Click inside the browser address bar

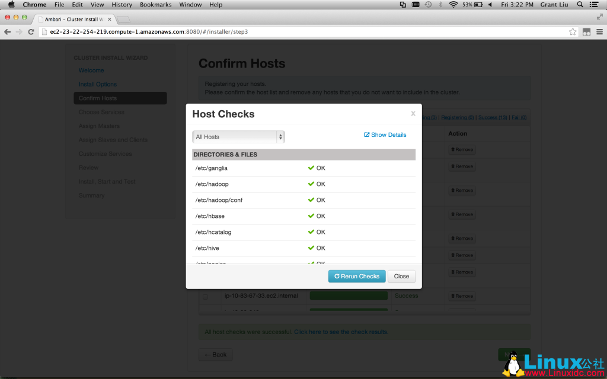[296, 33]
